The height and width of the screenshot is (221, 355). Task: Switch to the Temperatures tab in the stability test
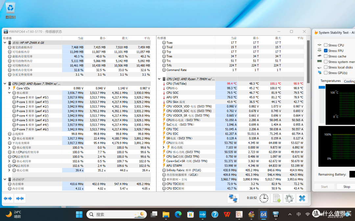(x=331, y=81)
